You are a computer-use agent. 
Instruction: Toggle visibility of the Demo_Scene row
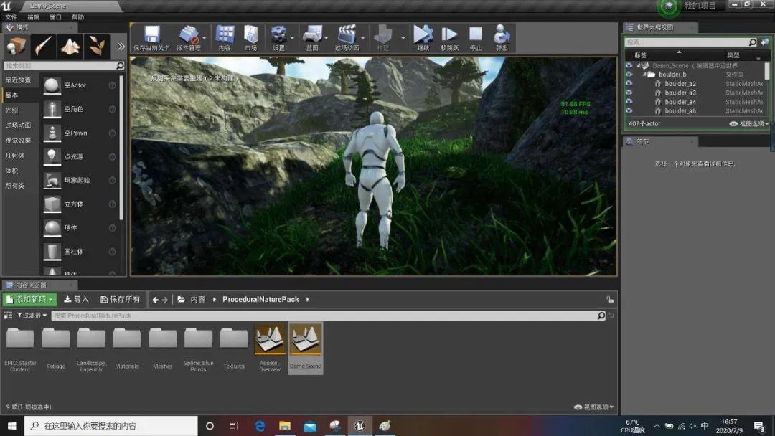tap(629, 65)
